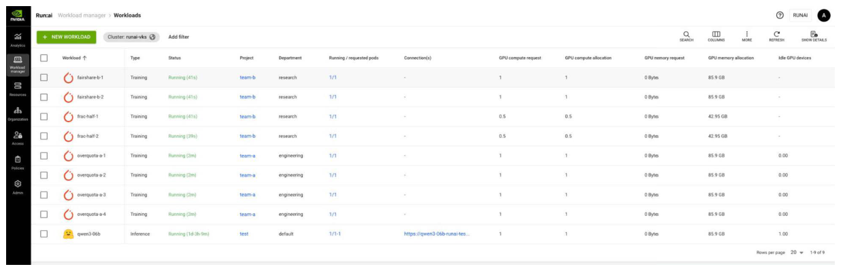The width and height of the screenshot is (841, 271).
Task: Click status Running (1d-3h-9m)
Action: pos(188,234)
